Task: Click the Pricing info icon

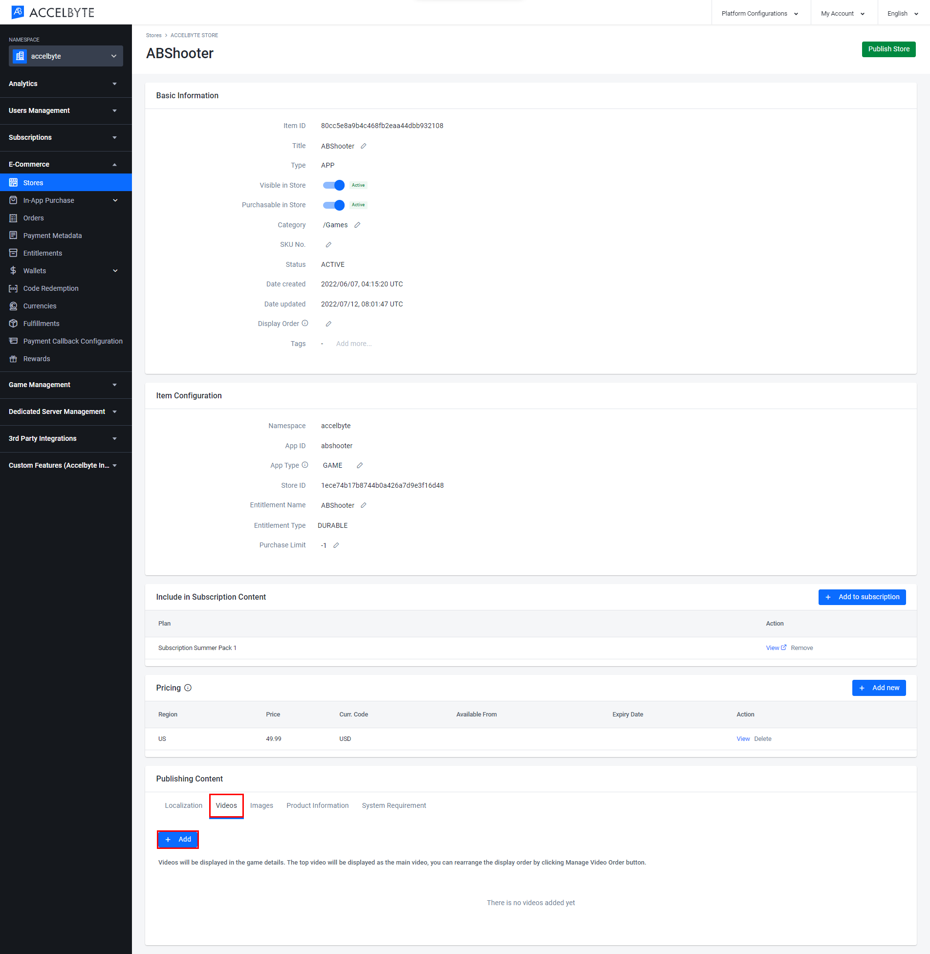Action: [188, 688]
